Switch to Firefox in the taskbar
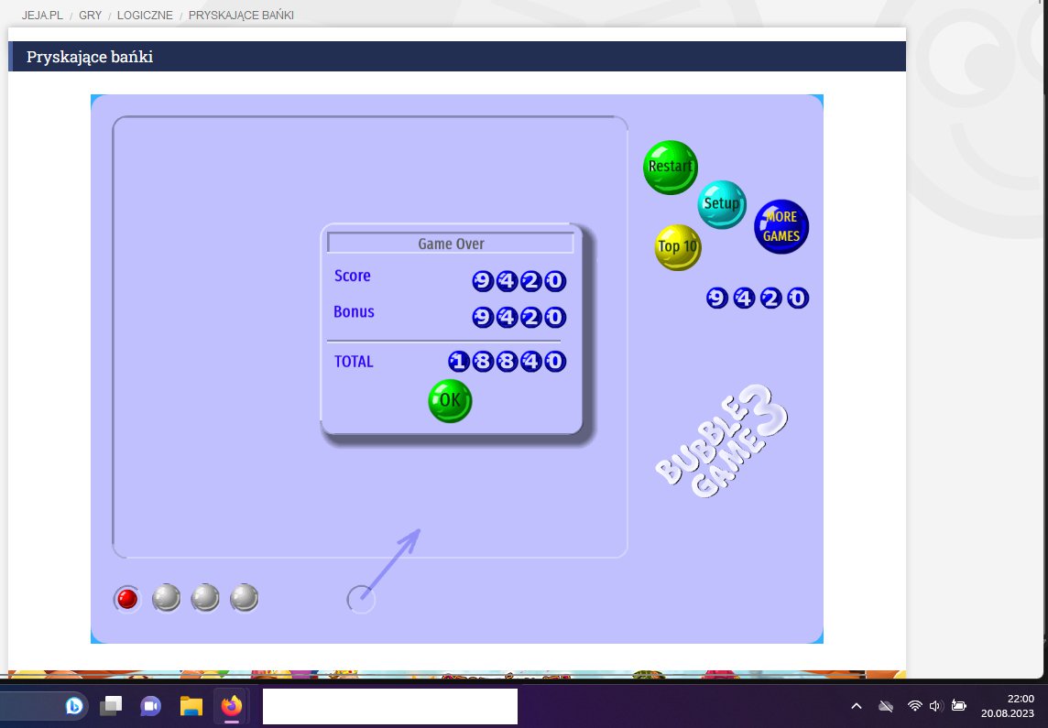This screenshot has height=728, width=1048. 231,705
